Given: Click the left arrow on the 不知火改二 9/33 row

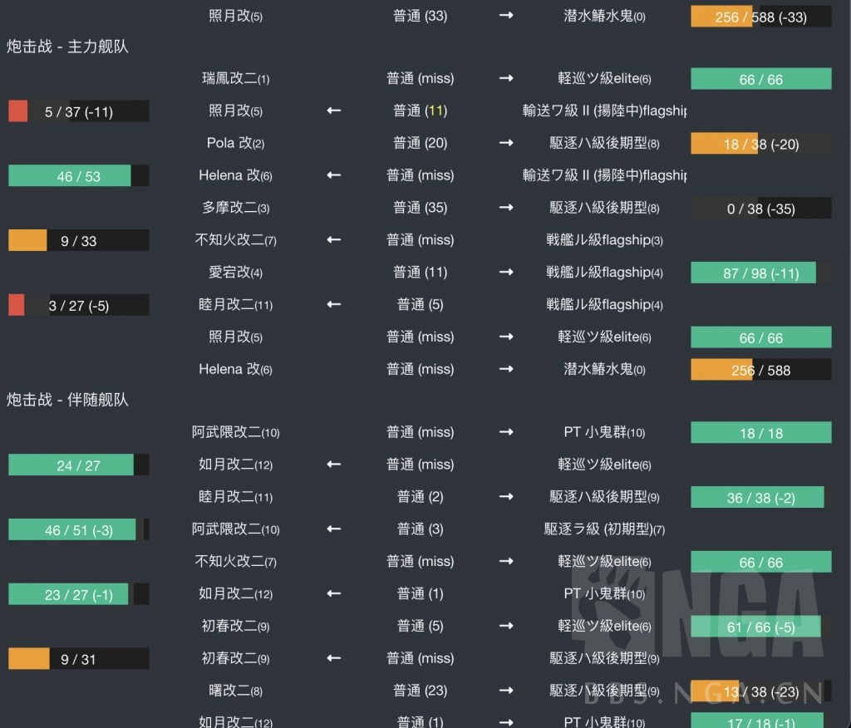Looking at the screenshot, I should click(333, 240).
